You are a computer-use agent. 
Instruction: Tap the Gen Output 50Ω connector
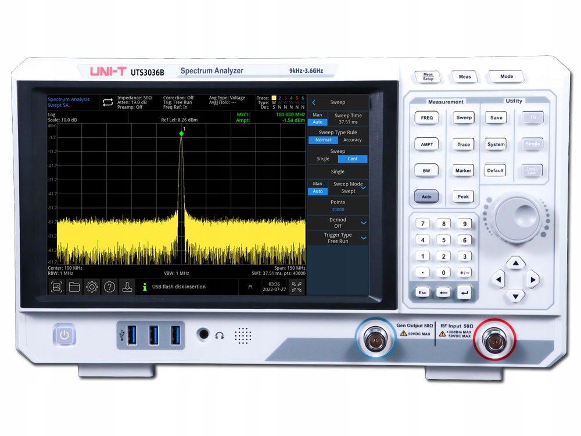click(x=375, y=339)
